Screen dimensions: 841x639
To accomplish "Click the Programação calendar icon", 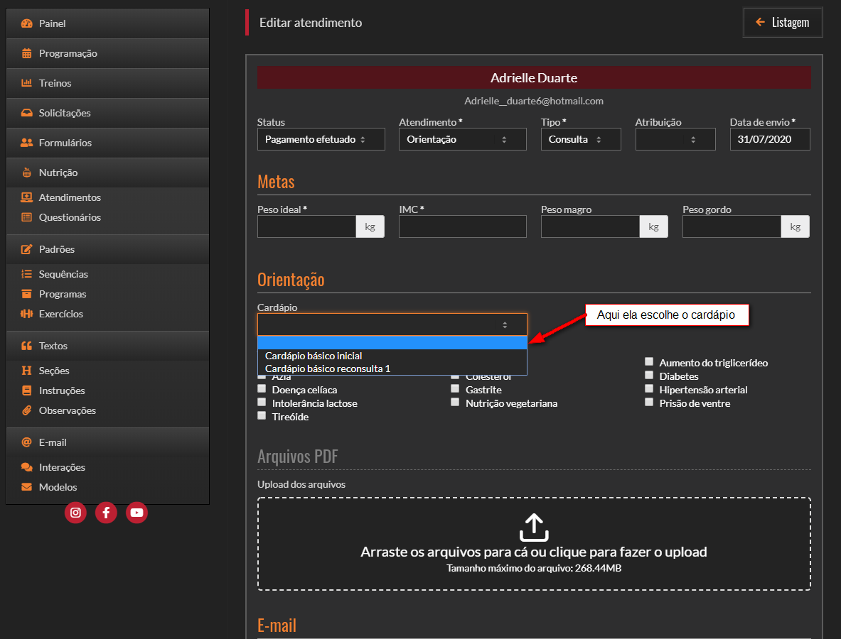I will point(27,53).
